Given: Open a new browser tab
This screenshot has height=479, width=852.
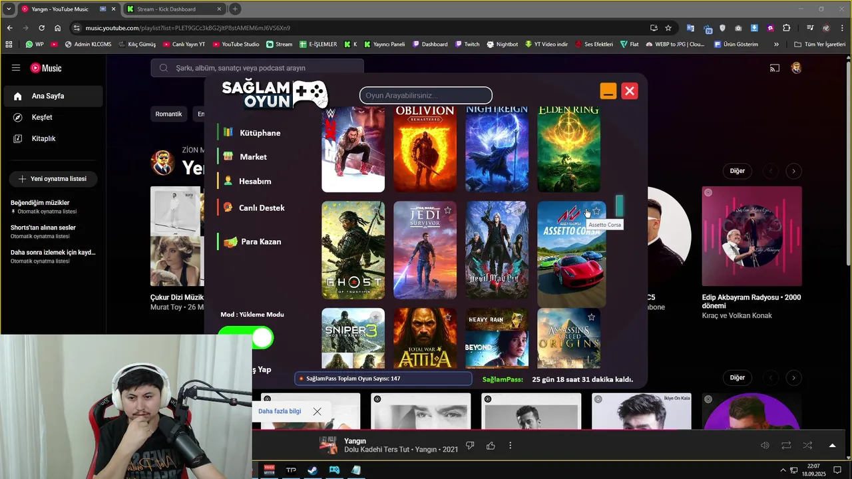Looking at the screenshot, I should click(x=235, y=9).
